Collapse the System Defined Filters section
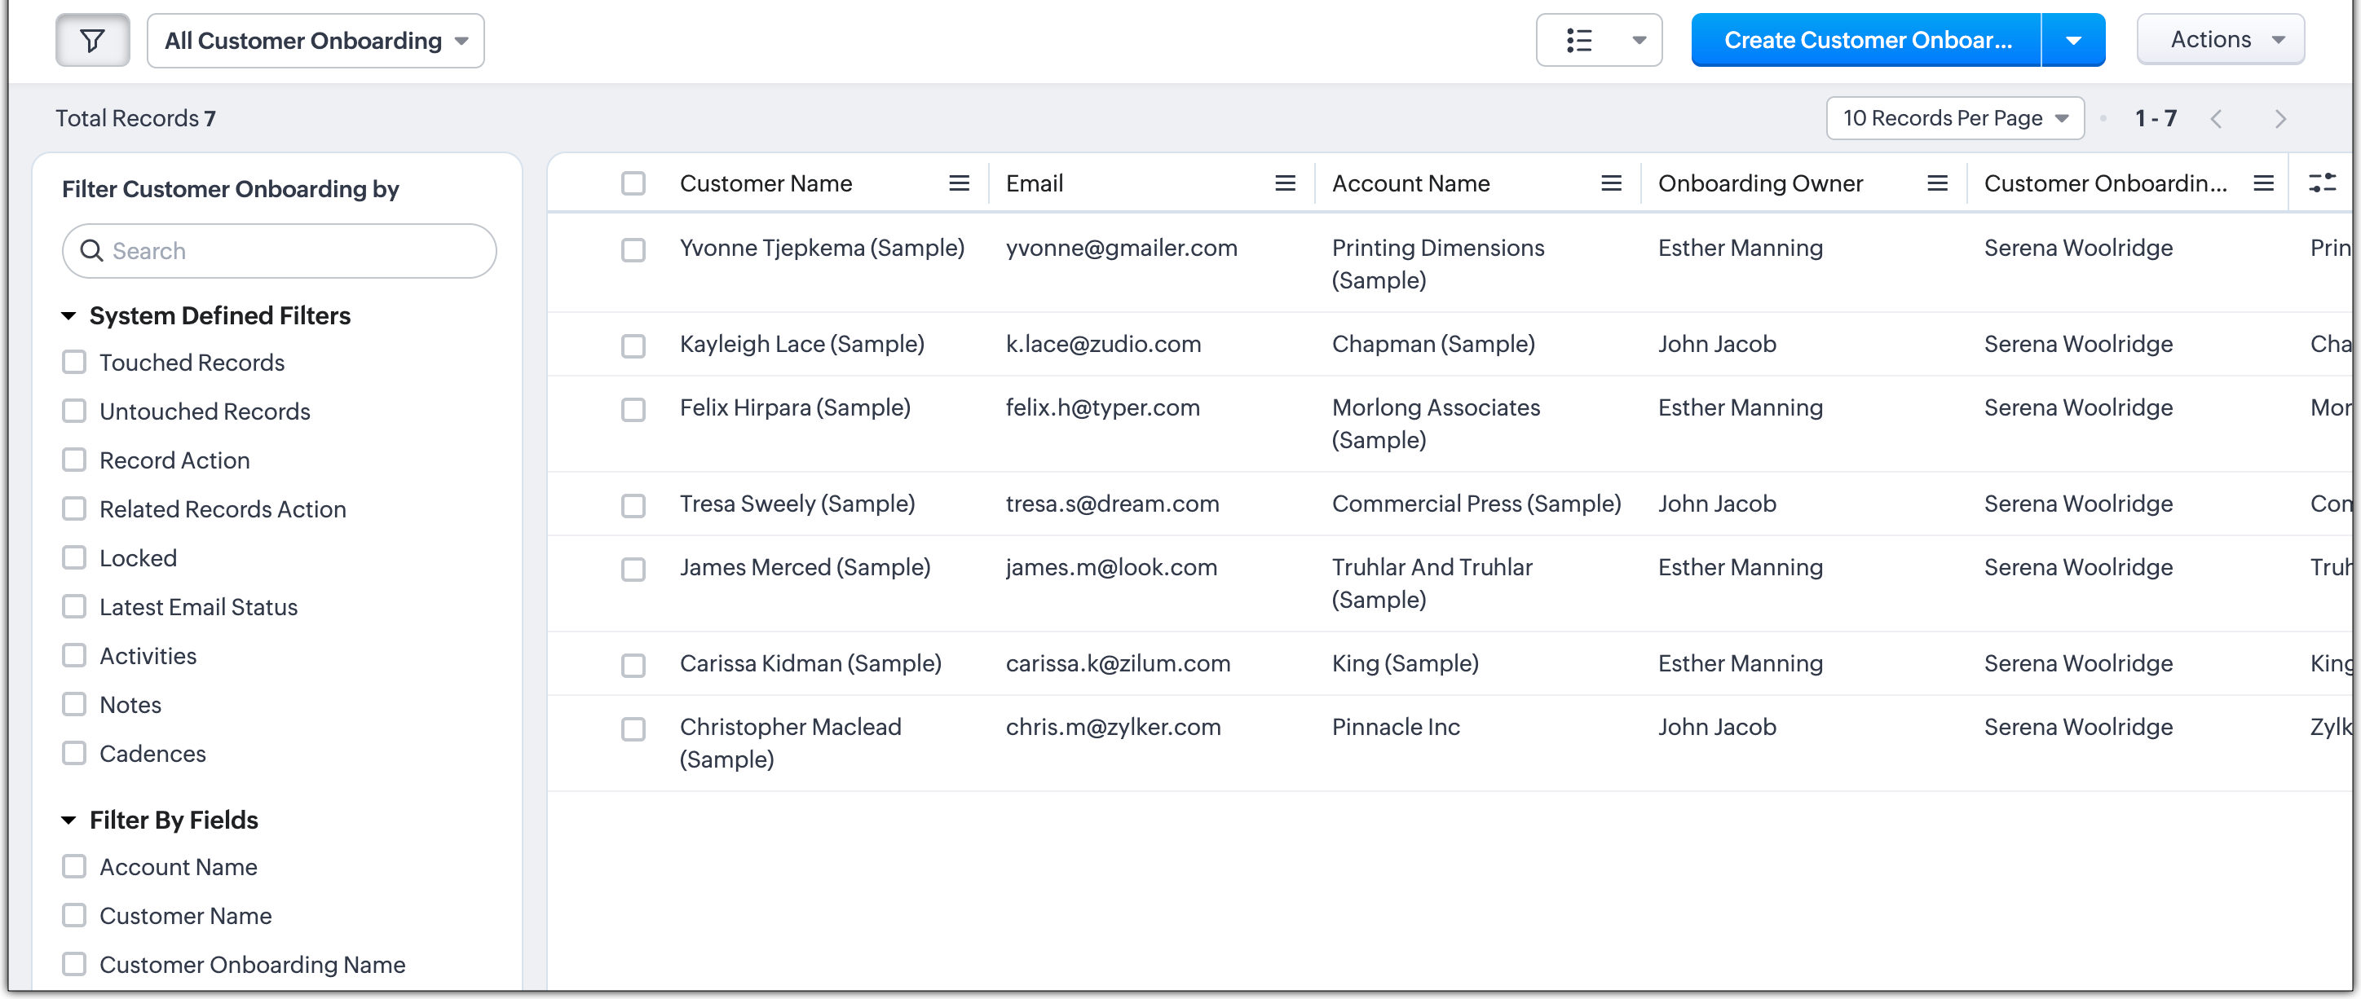 click(x=68, y=316)
